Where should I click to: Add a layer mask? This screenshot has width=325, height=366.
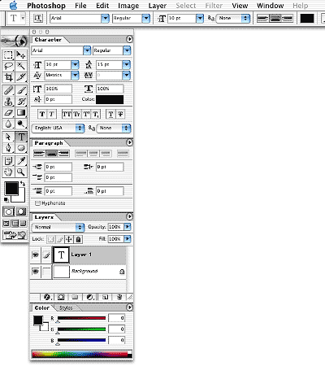point(61,297)
